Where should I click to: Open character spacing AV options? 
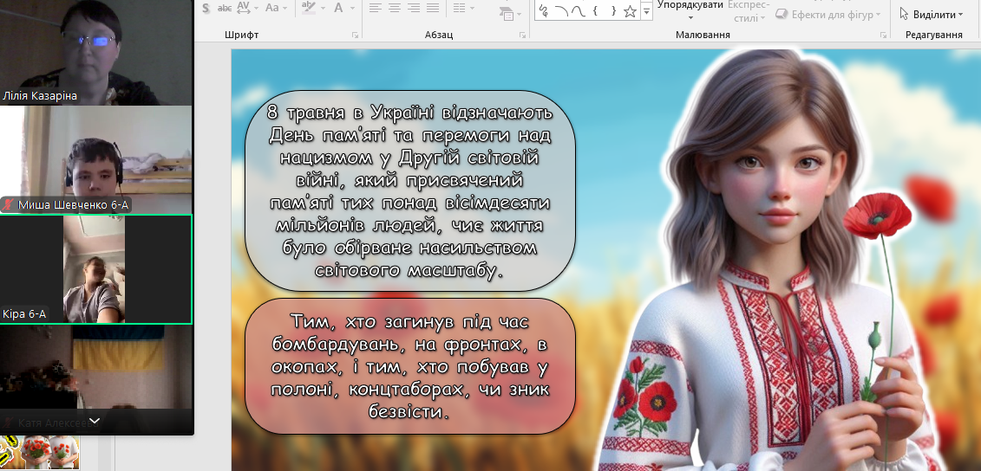point(243,8)
